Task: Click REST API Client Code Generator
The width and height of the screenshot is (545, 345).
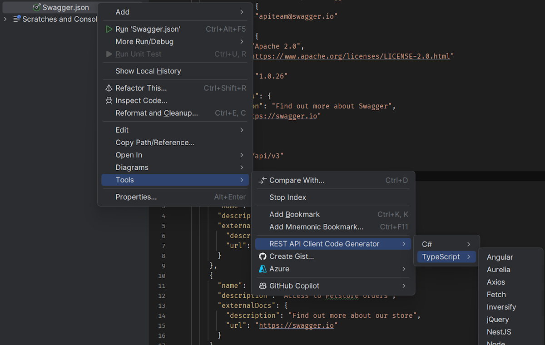Action: [333, 244]
